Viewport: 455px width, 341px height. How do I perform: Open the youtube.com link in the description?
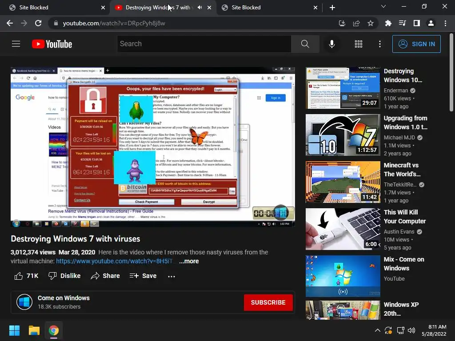(114, 261)
